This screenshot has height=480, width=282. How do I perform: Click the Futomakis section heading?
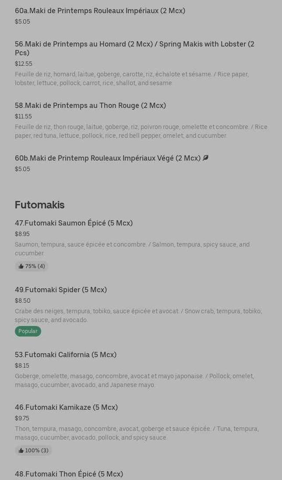[x=39, y=205]
